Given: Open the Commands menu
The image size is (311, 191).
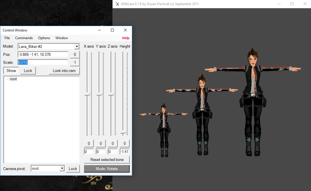Looking at the screenshot, I should pos(24,38).
